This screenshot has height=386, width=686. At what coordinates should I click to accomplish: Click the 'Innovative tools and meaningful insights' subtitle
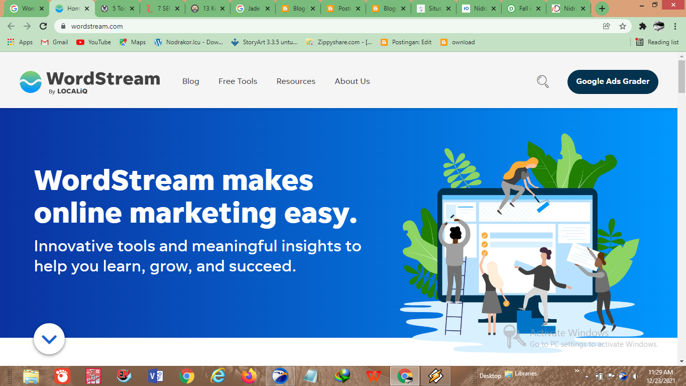(x=197, y=256)
